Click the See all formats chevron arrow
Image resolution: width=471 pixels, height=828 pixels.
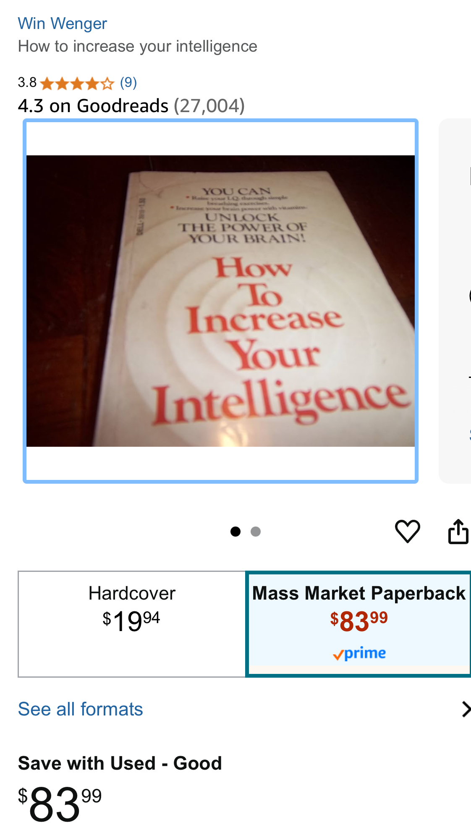(465, 709)
